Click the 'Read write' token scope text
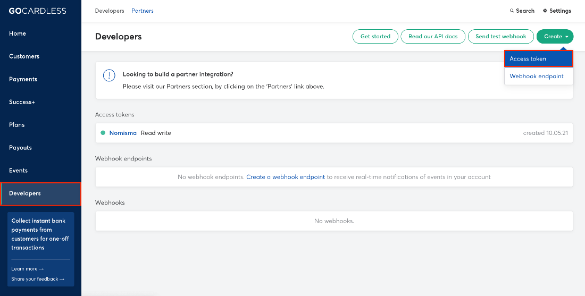Screen dimensions: 585x296 tap(156, 133)
